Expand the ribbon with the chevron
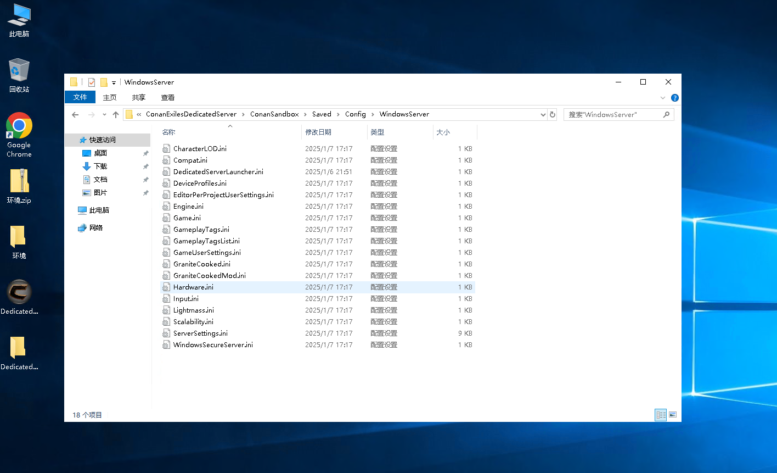Screen dimensions: 777x473 pos(663,98)
